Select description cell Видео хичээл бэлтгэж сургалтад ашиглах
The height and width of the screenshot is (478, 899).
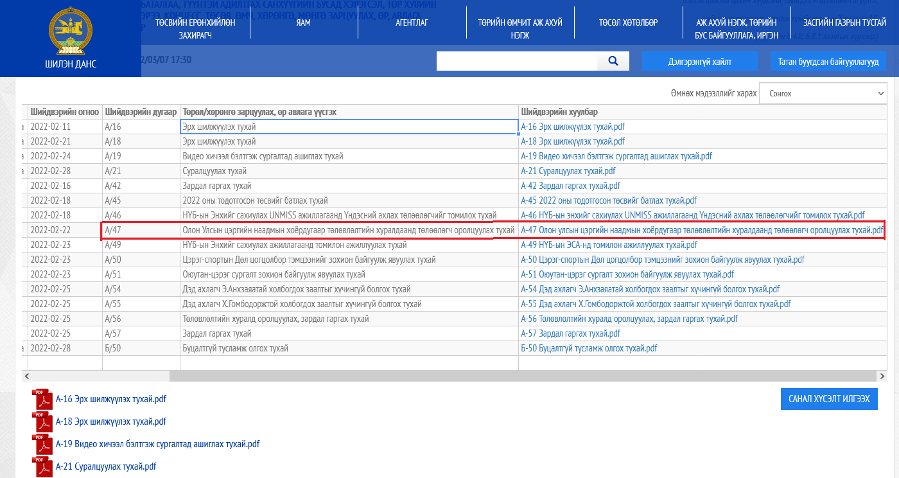[349, 156]
